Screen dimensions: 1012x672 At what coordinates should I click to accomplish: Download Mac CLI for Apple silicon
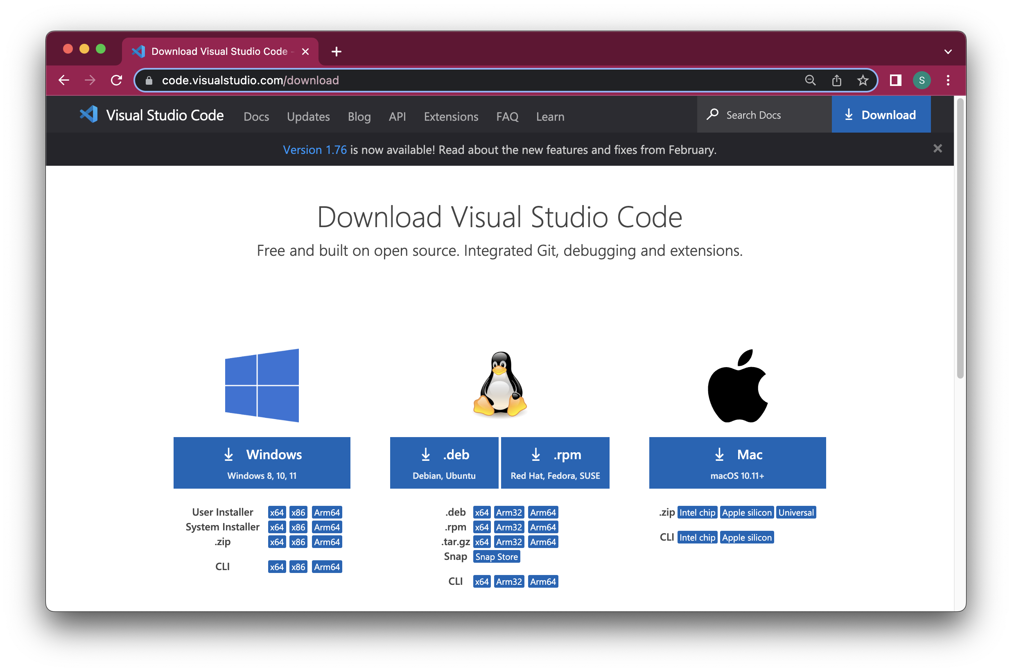pos(747,537)
